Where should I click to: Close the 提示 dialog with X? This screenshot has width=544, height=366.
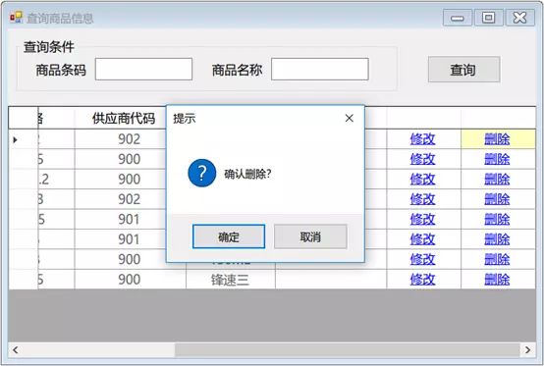pyautogui.click(x=350, y=118)
